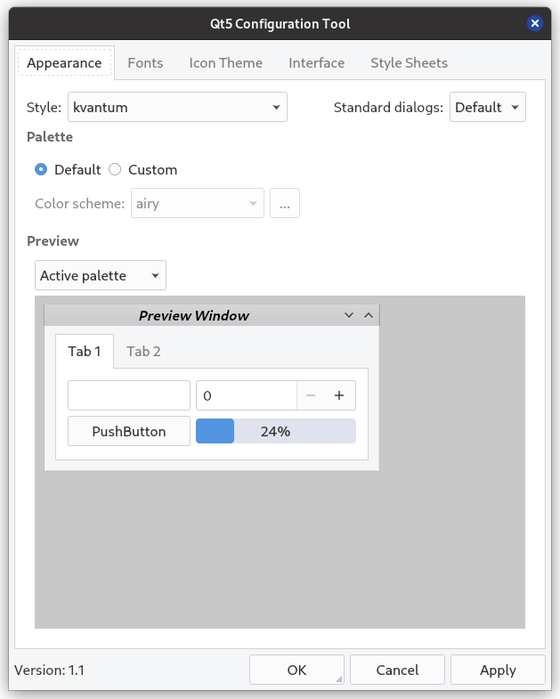Image resolution: width=560 pixels, height=699 pixels.
Task: Click the Preview Window up arrow icon
Action: pos(369,315)
